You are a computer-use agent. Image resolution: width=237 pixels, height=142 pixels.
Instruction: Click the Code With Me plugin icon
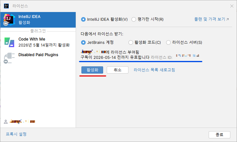click(x=9, y=42)
